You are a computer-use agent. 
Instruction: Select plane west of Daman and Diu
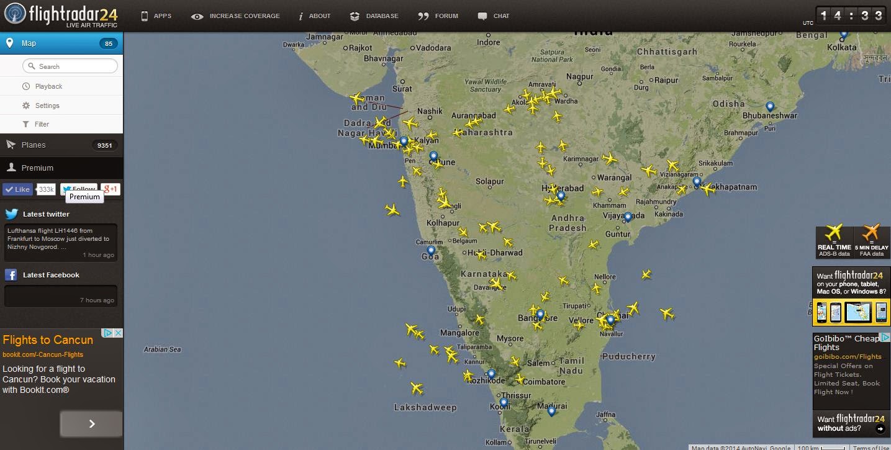(x=356, y=98)
